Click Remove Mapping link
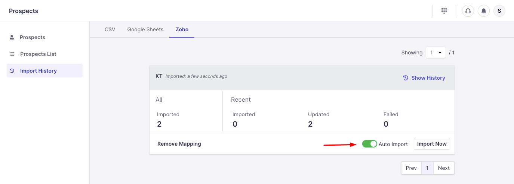The image size is (514, 184). [x=179, y=144]
